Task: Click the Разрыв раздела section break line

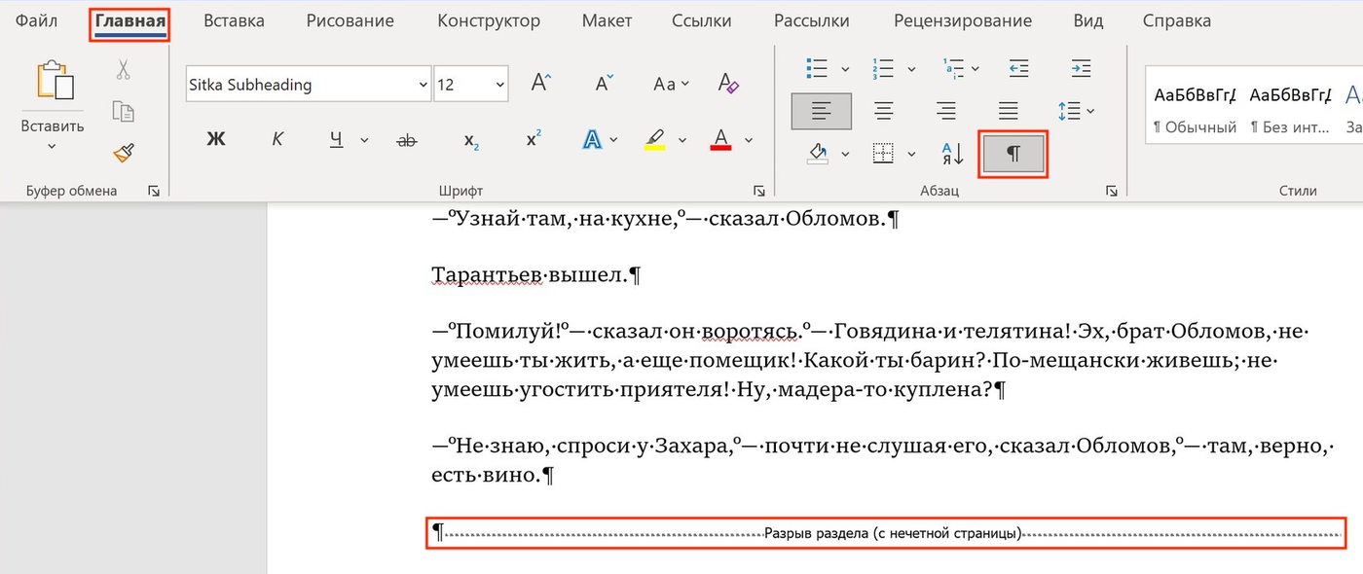Action: click(x=886, y=533)
